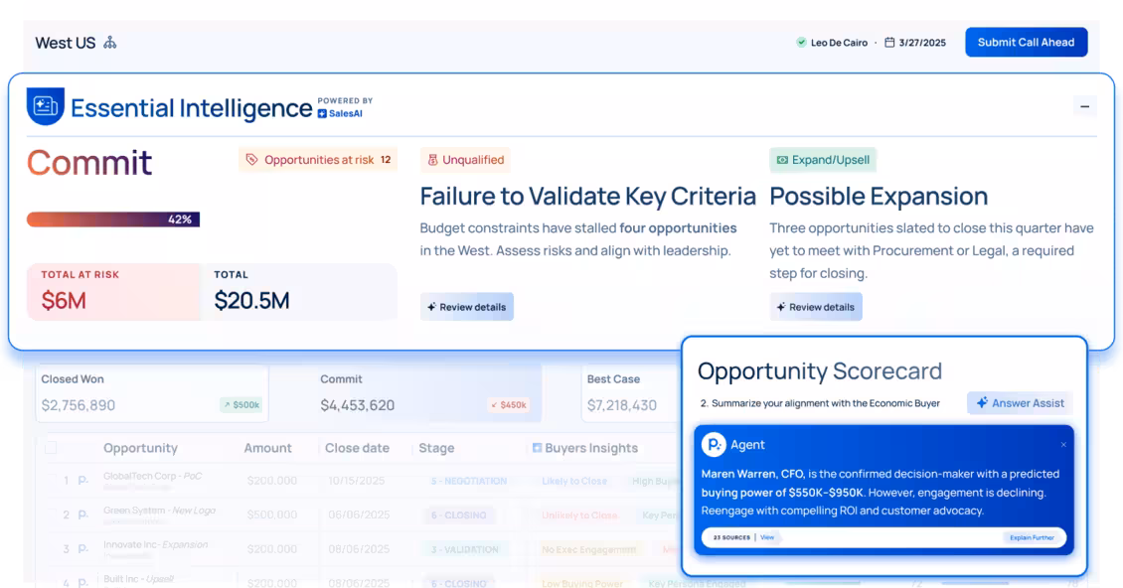Image resolution: width=1123 pixels, height=588 pixels.
Task: Click the SalesAI powered-by logo
Action: coord(340,113)
